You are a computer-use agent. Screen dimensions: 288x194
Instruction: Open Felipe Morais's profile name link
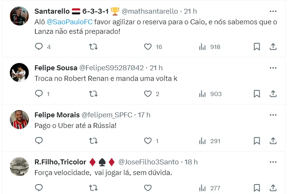pyautogui.click(x=57, y=115)
